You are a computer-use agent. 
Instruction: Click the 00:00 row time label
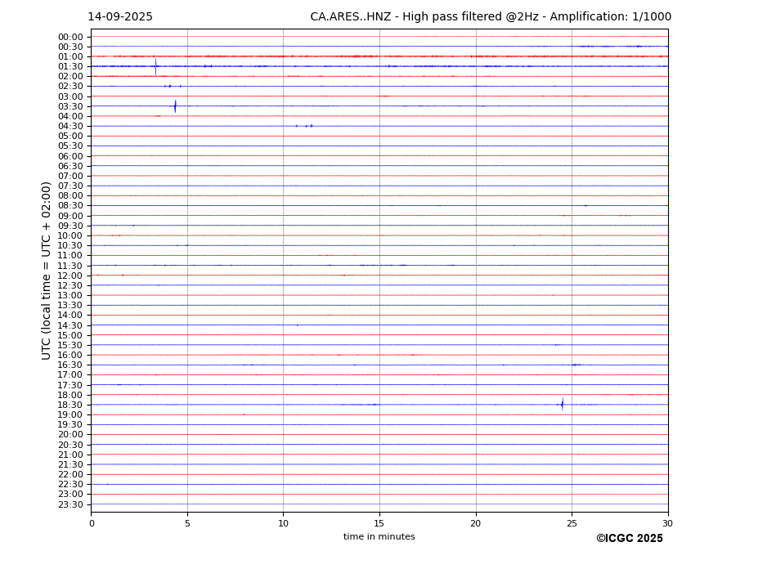tap(70, 38)
